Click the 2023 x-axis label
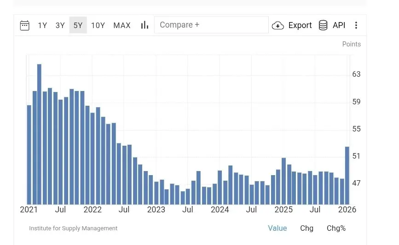399x245 pixels. coord(156,210)
